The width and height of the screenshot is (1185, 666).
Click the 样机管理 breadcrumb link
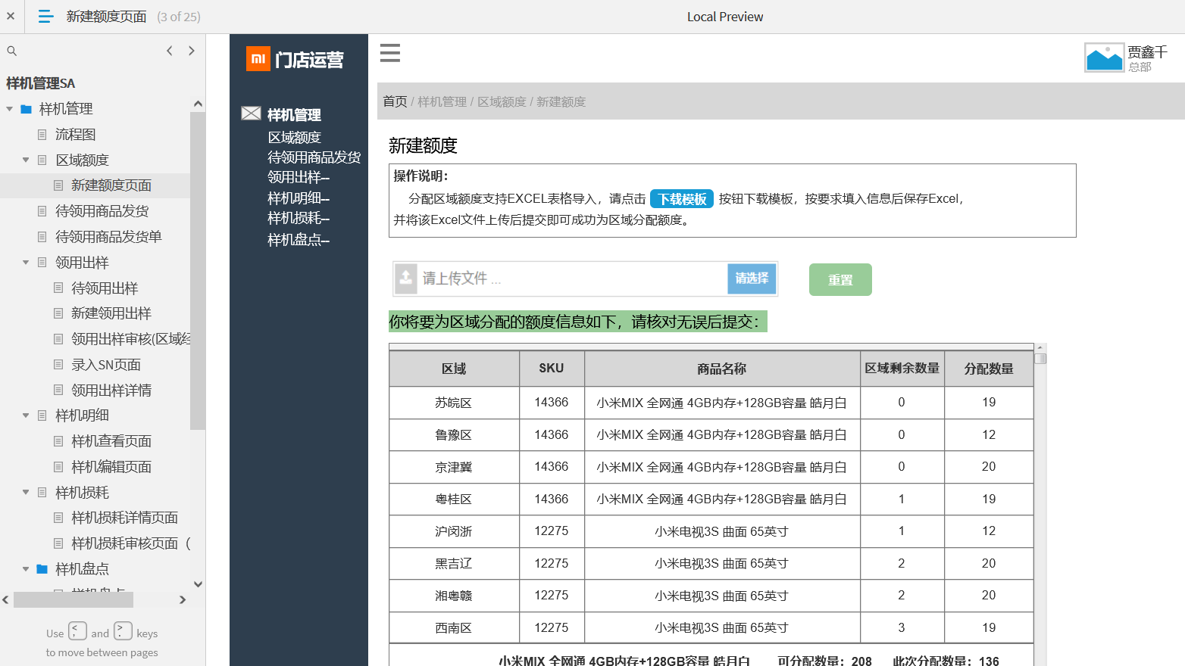point(442,101)
